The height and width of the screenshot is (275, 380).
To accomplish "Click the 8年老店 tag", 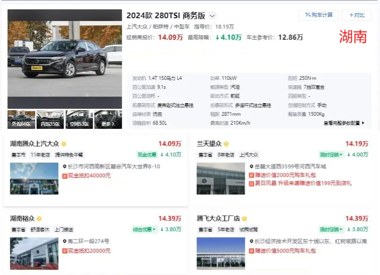I will pyautogui.click(x=226, y=155).
